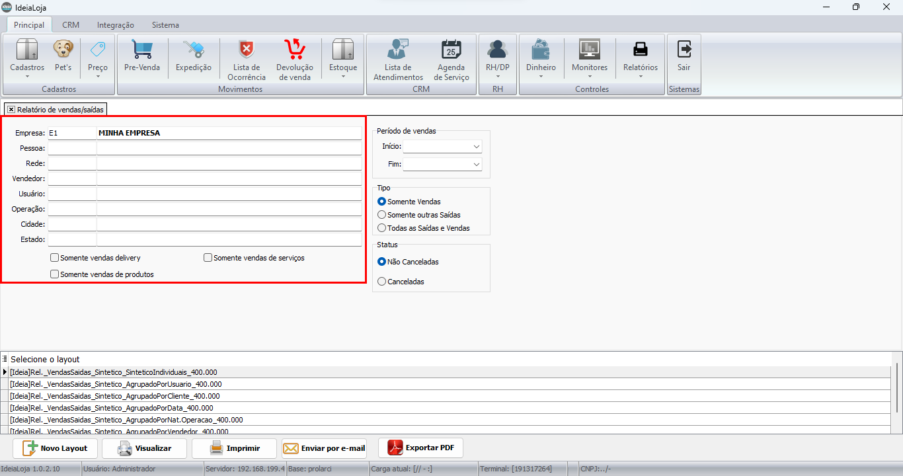Screen dimensions: 903x476
Task: Expand the Início date dropdown
Action: (x=476, y=146)
